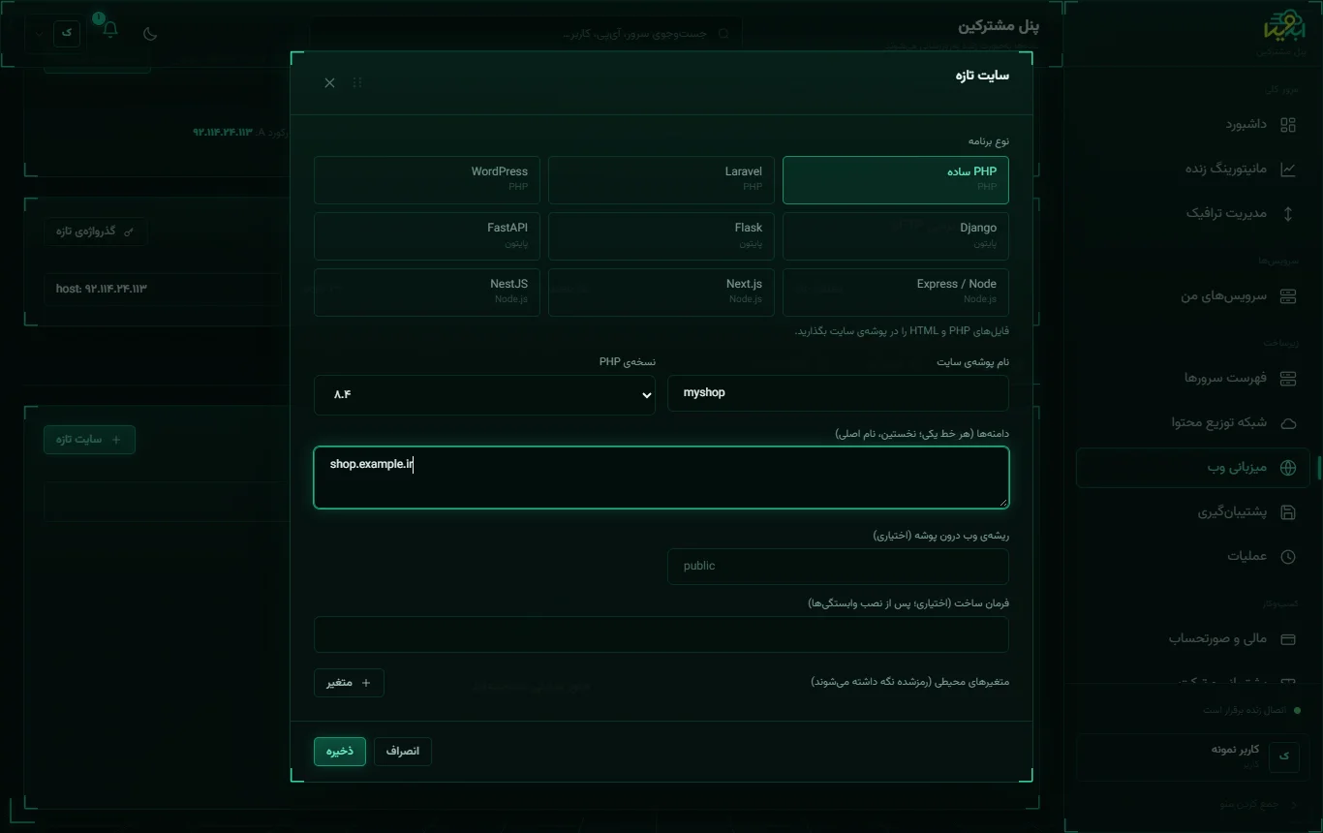Click the مانیتورینگ زنده chart icon
The image size is (1323, 833).
pyautogui.click(x=1288, y=169)
